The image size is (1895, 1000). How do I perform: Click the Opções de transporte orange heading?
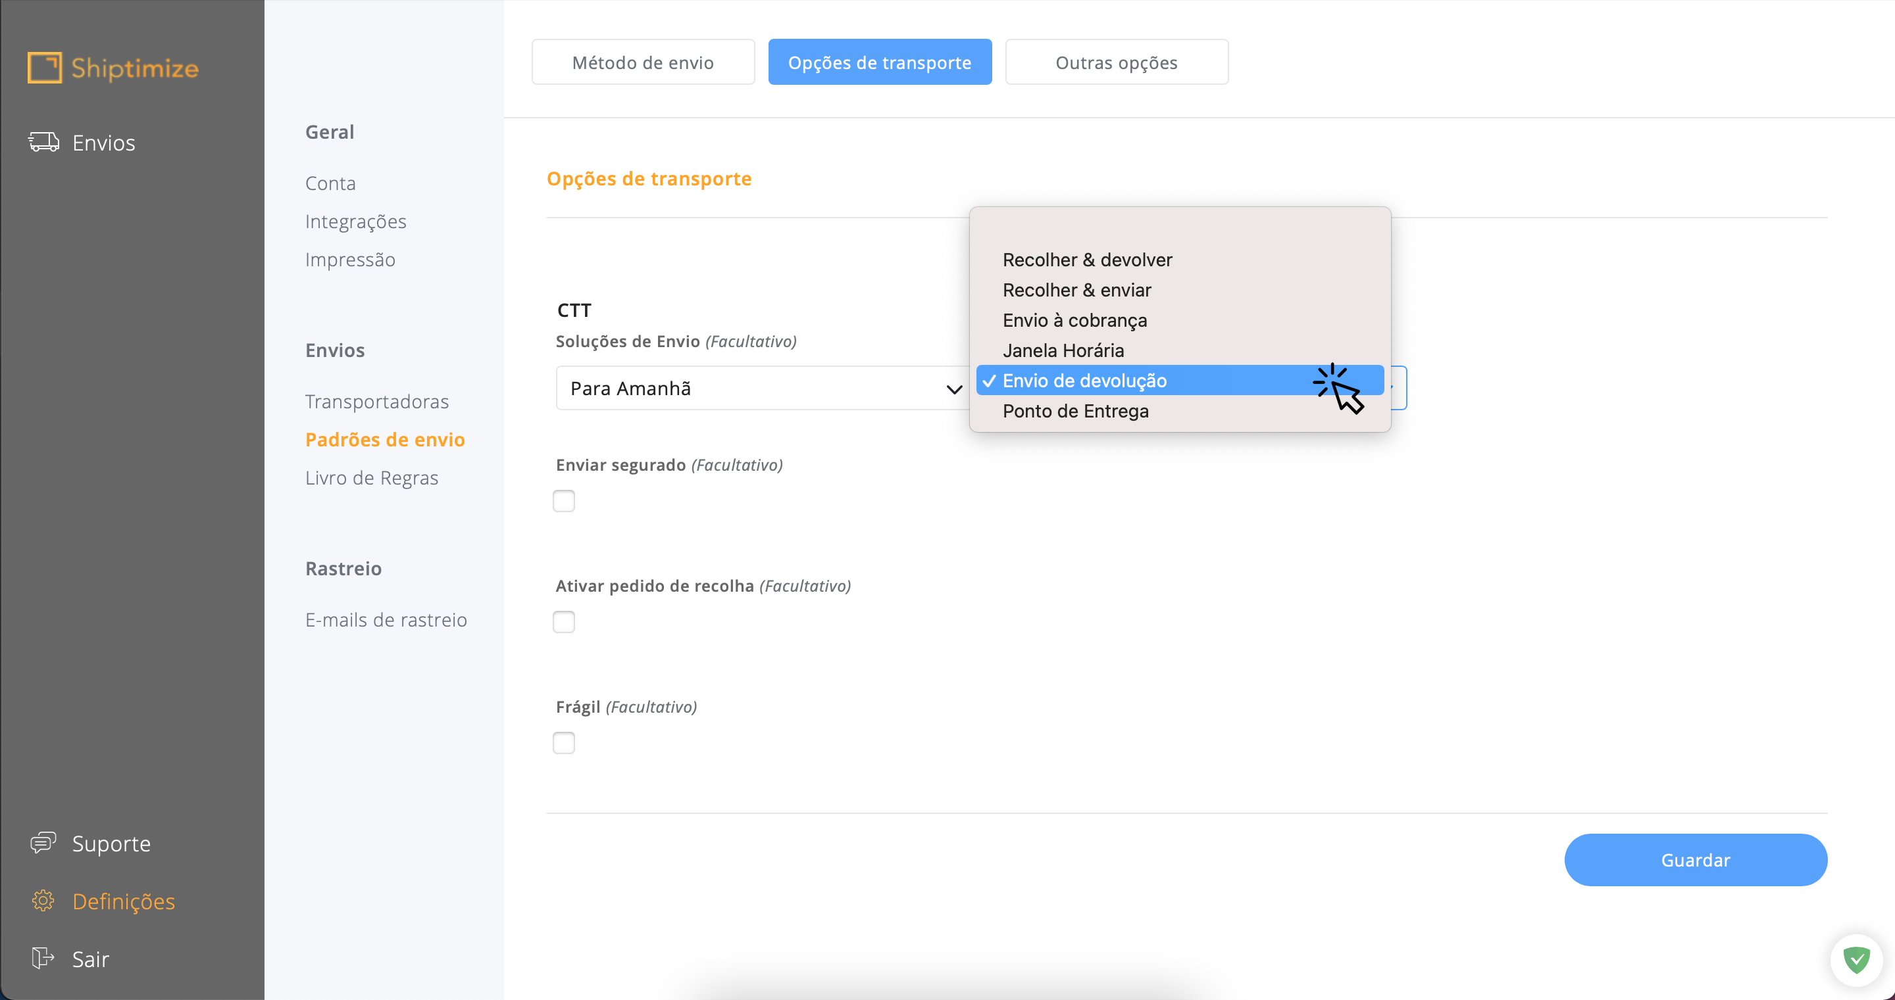tap(649, 179)
